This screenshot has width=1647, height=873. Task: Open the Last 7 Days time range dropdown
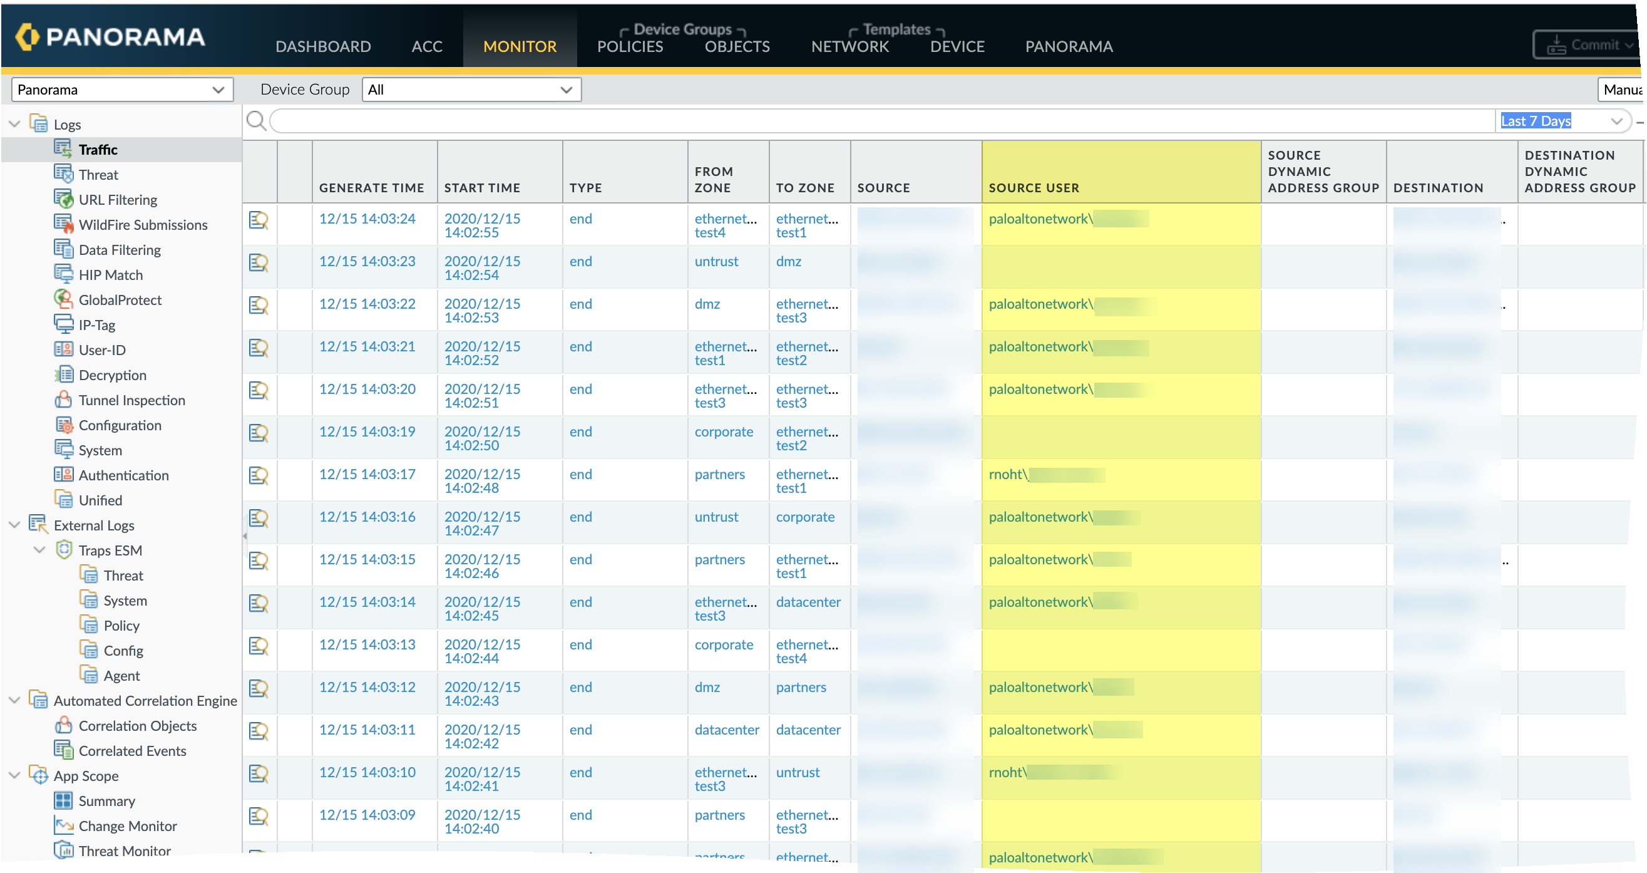tap(1561, 121)
